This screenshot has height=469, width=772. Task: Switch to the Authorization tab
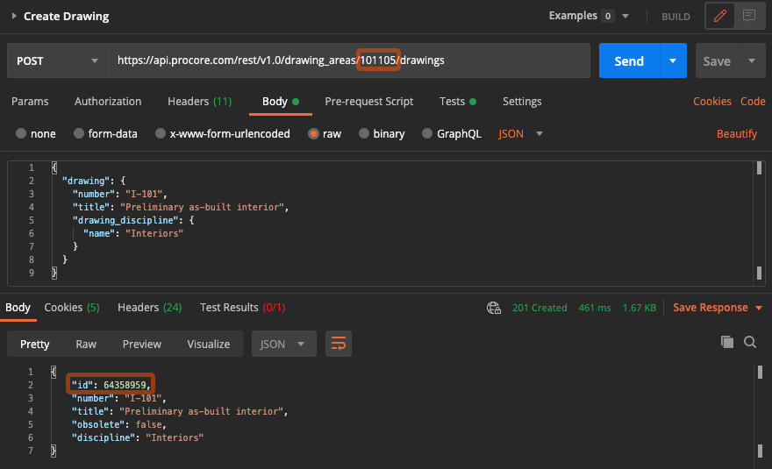[108, 102]
